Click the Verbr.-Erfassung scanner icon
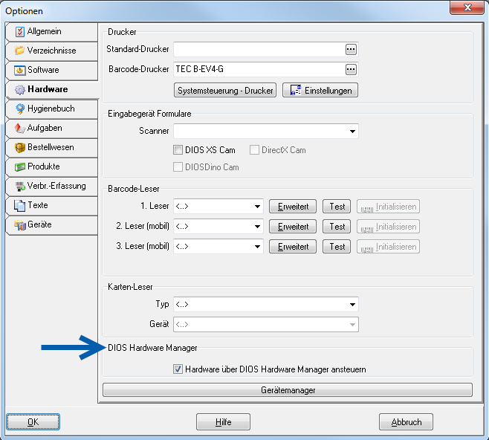 pos(20,187)
